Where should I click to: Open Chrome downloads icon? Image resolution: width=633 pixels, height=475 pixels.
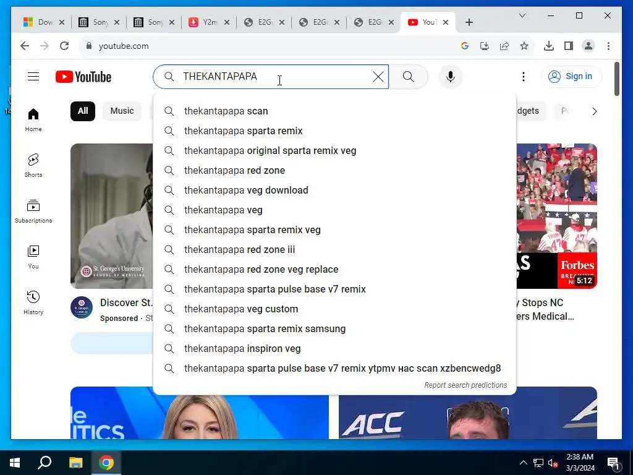click(549, 46)
